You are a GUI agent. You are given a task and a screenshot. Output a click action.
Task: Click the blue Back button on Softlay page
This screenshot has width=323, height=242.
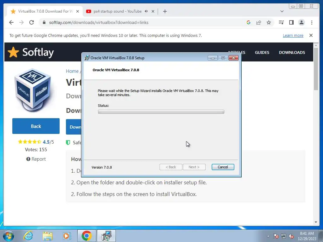(x=36, y=126)
